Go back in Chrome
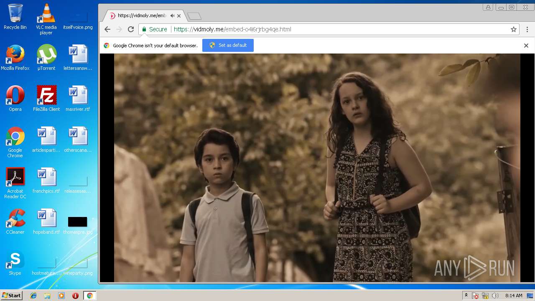Viewport: 535px width, 301px height. [x=107, y=29]
